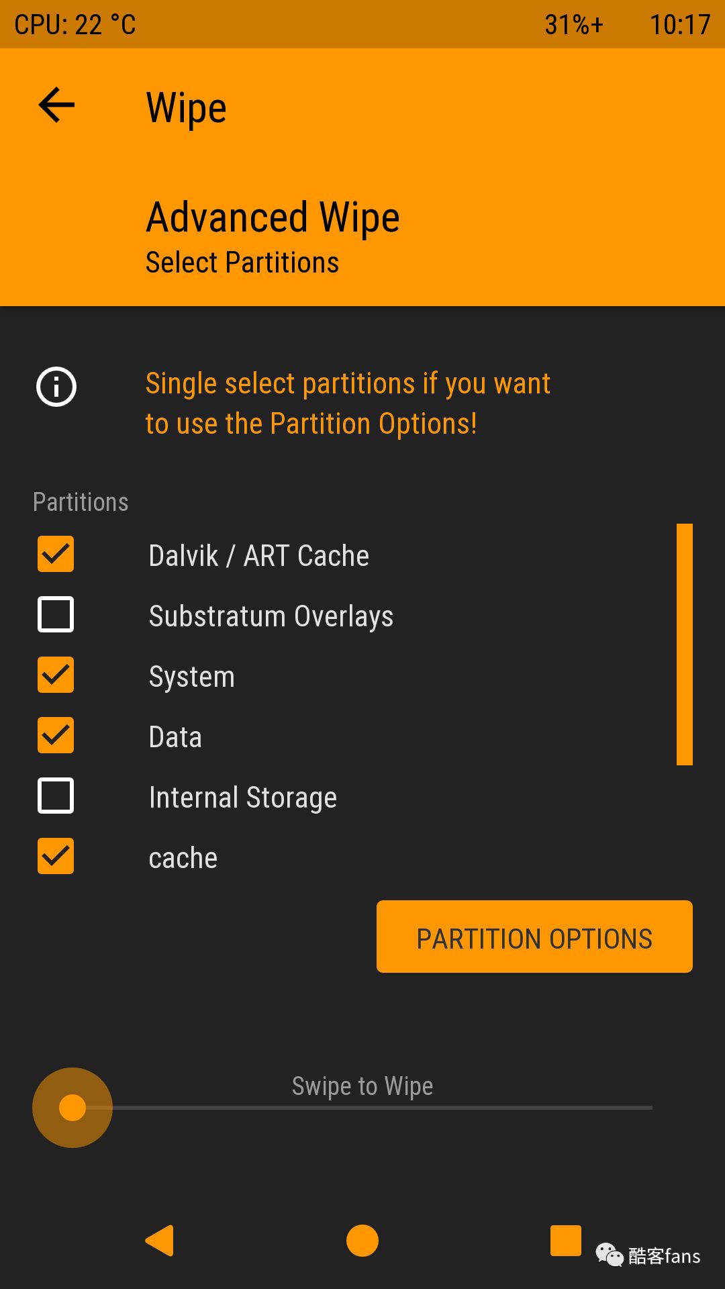
Task: Enable the Substratum Overlays checkbox
Action: (56, 614)
